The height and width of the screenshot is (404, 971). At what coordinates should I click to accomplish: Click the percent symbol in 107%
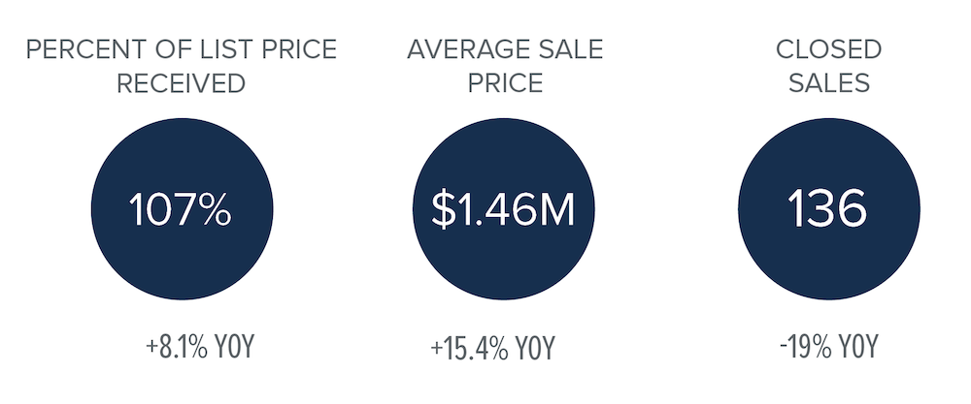pyautogui.click(x=215, y=210)
